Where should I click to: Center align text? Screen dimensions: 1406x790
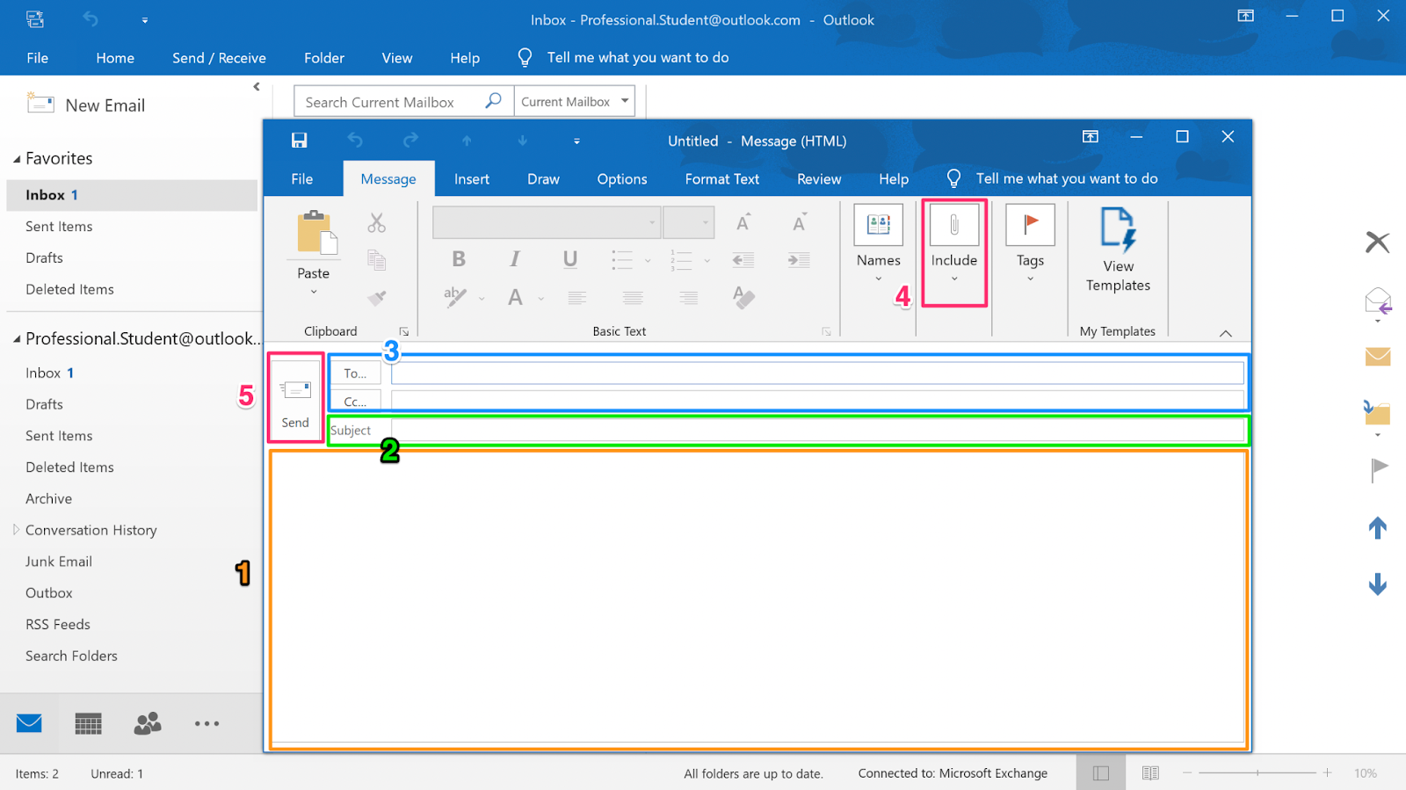pyautogui.click(x=633, y=298)
